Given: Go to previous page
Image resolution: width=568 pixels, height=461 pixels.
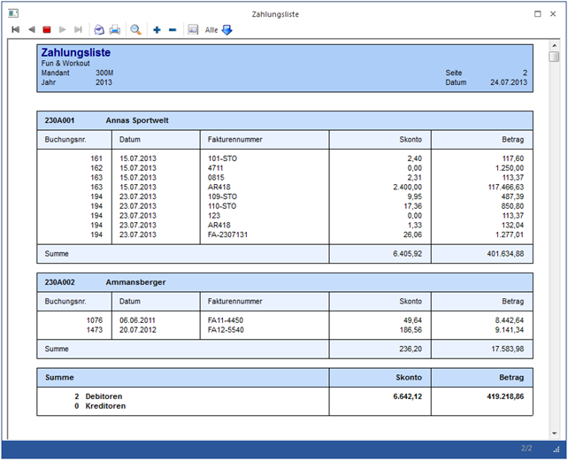Looking at the screenshot, I should click(x=32, y=30).
